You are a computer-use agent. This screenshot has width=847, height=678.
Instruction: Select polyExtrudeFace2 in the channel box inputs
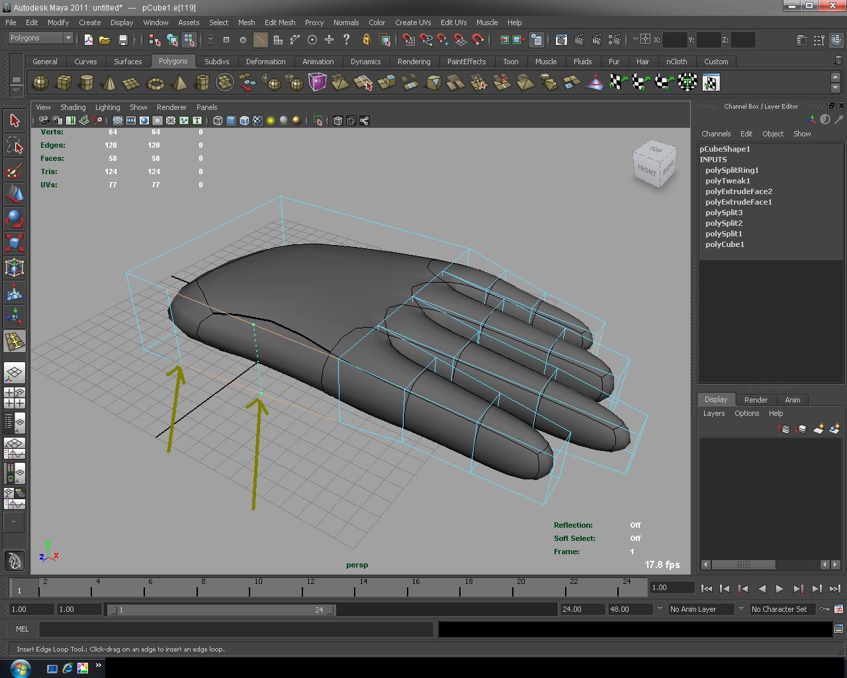coord(738,191)
